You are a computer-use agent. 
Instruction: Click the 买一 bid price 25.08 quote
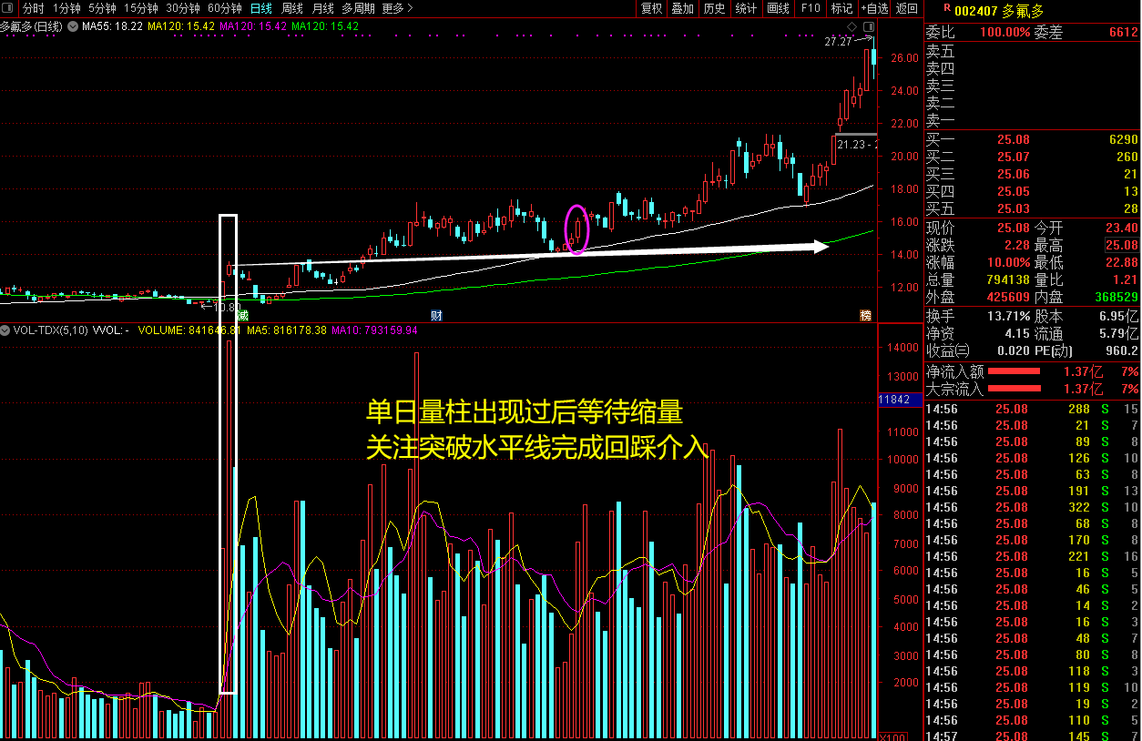click(1014, 138)
